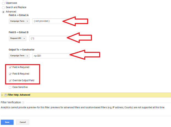Select the Search and Replace radio option
The height and width of the screenshot is (127, 171).
point(3,7)
